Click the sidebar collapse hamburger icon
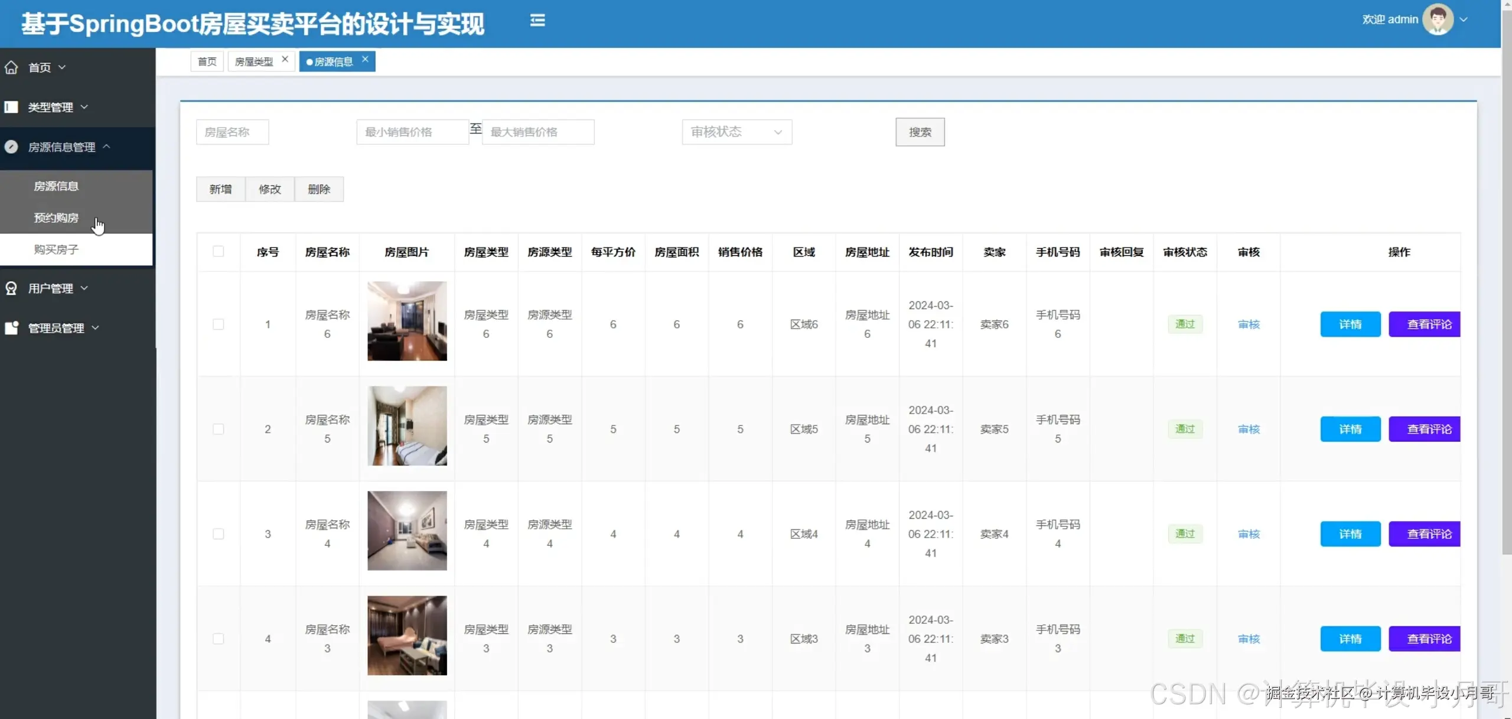 click(537, 21)
